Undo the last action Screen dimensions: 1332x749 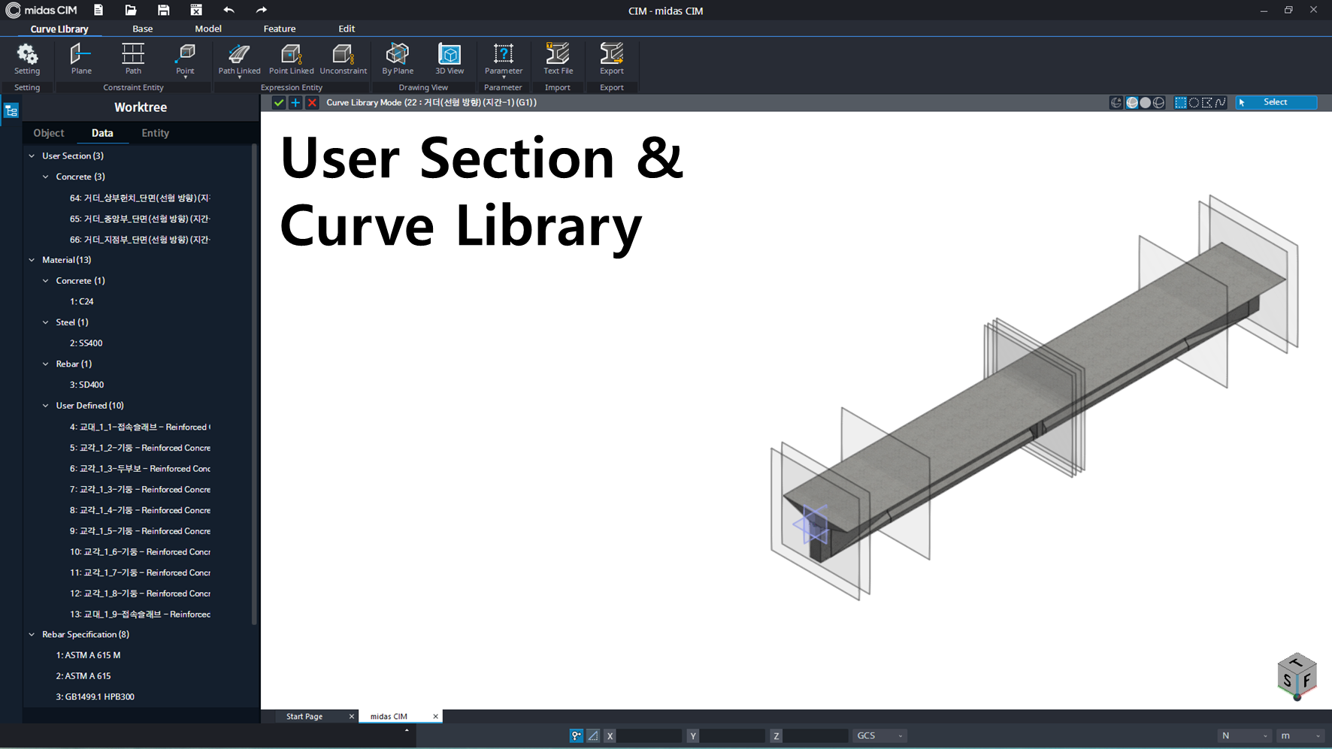[229, 10]
